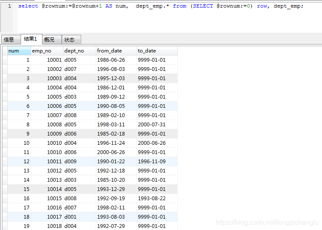322x230 pixels.
Task: Select emp_no 10005 cell
Action: click(47, 97)
